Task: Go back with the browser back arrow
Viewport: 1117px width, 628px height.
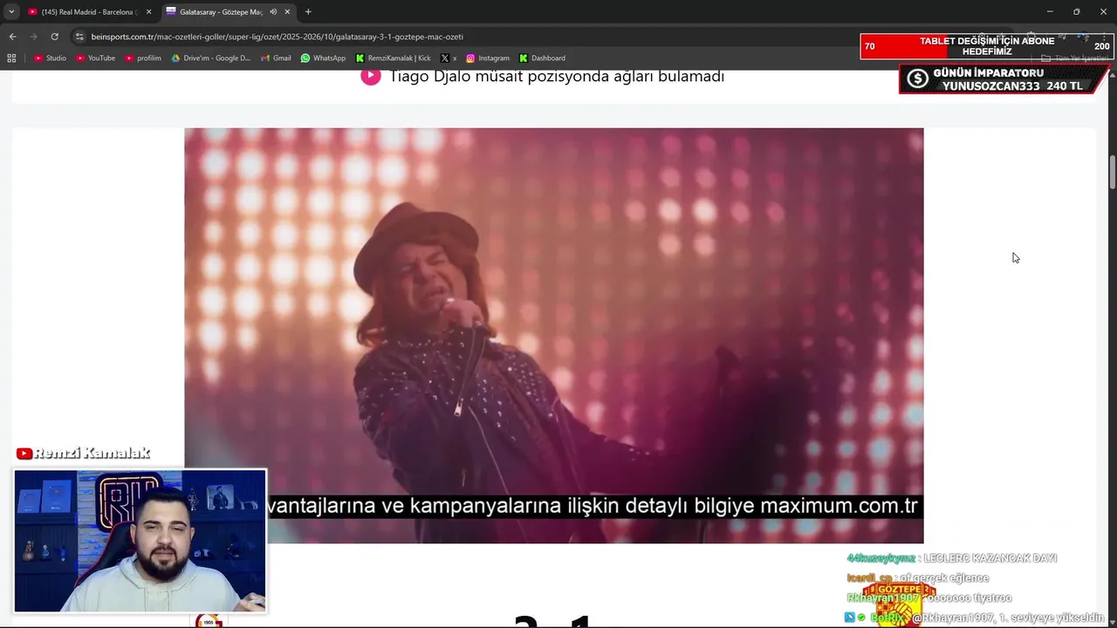Action: pyautogui.click(x=12, y=37)
